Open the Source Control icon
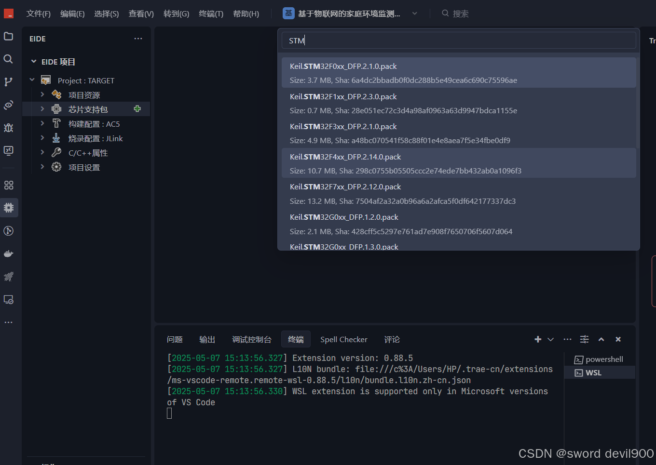This screenshot has height=465, width=656. point(8,82)
